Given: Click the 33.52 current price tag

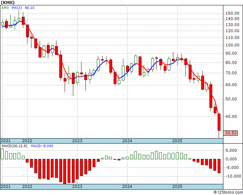Looking at the screenshot, I should tap(231, 133).
